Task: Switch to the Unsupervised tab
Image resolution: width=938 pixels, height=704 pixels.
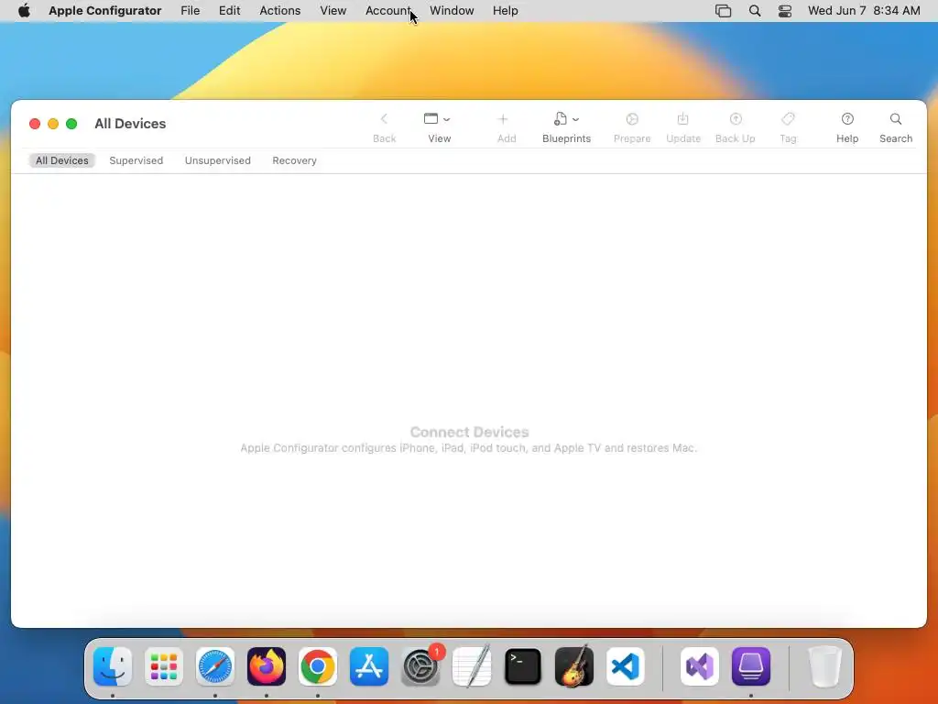Action: [218, 160]
